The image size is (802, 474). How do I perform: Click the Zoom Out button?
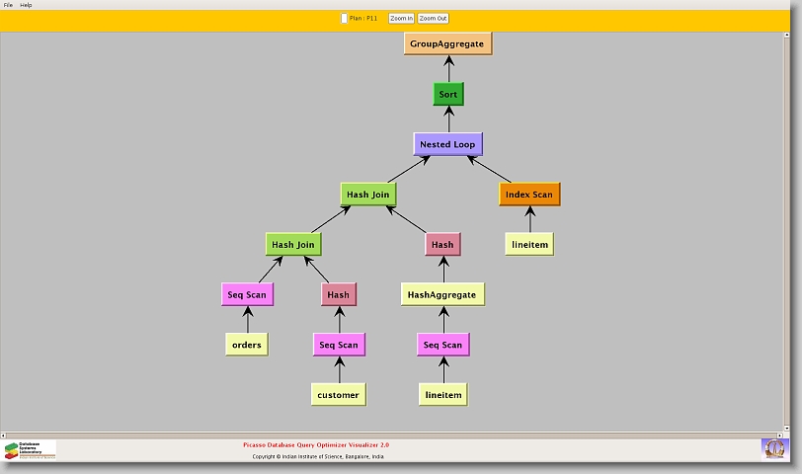433,18
